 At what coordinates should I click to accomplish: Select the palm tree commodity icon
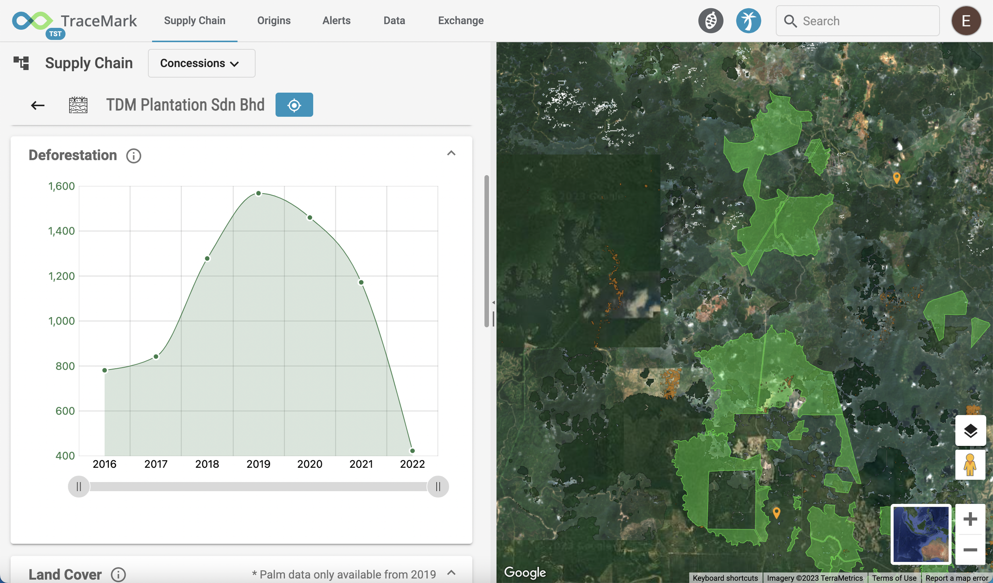point(748,21)
